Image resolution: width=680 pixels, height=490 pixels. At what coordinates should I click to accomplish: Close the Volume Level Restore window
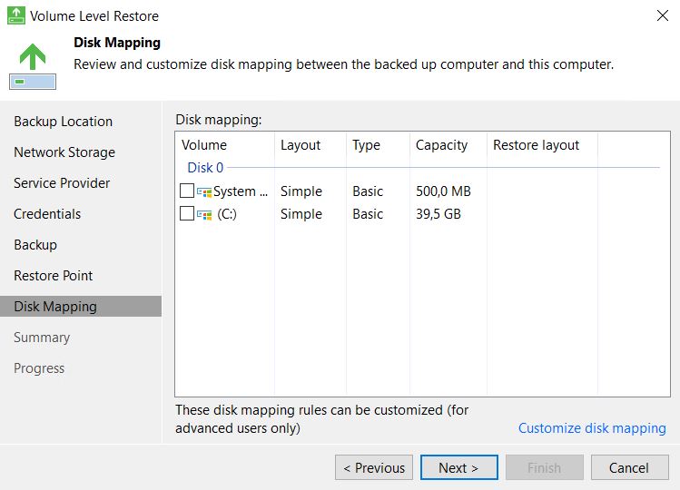pyautogui.click(x=663, y=15)
